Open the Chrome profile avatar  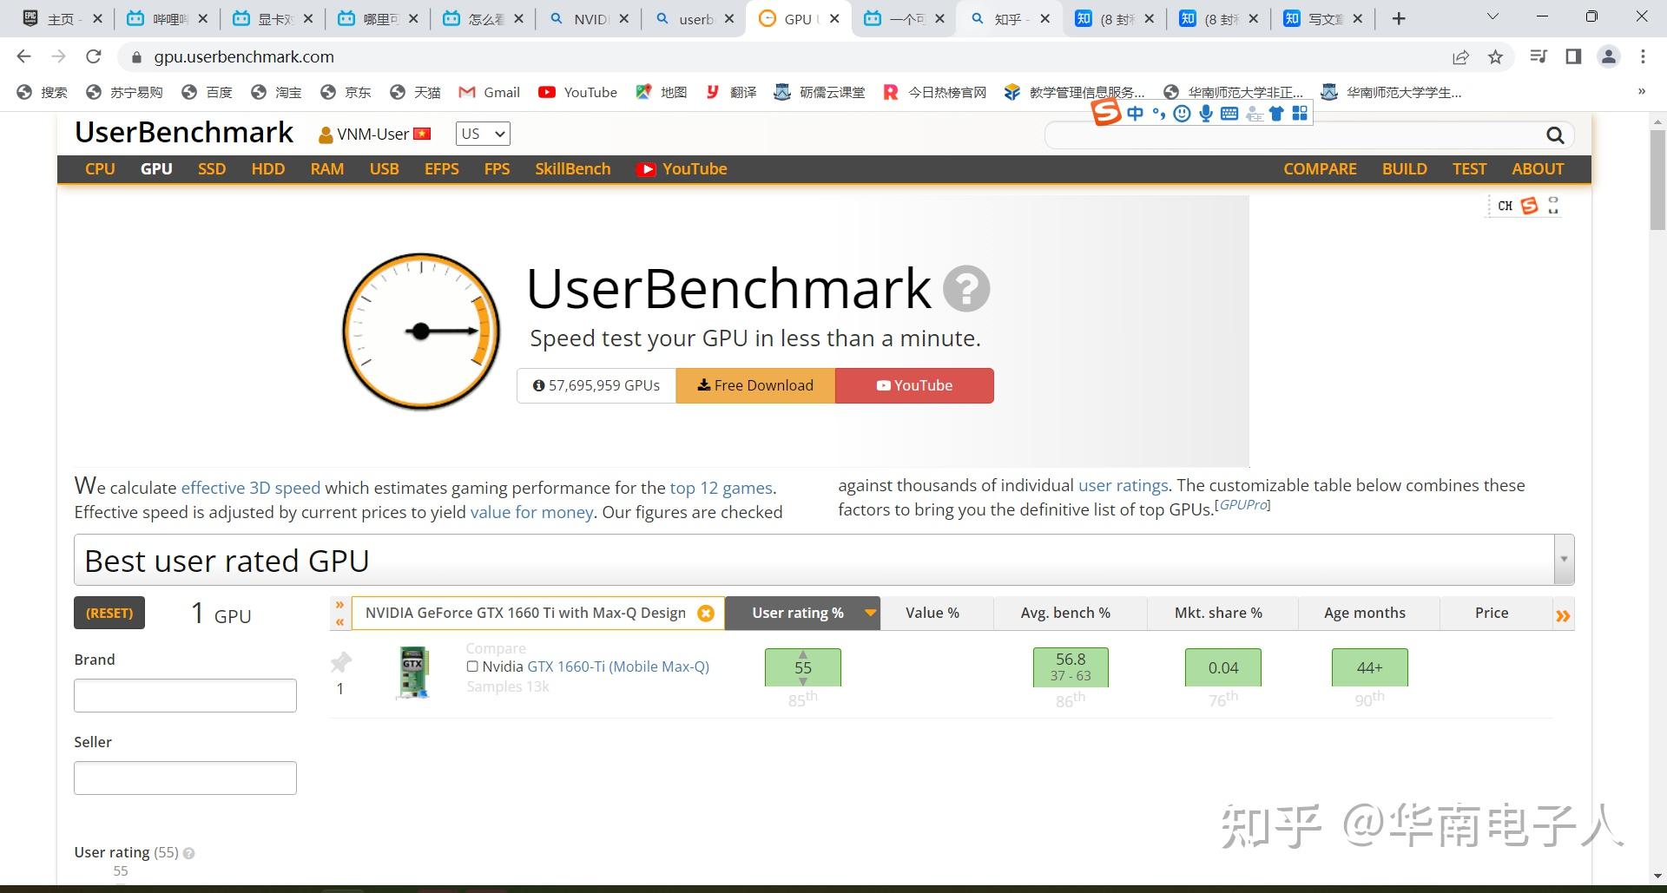(x=1609, y=56)
